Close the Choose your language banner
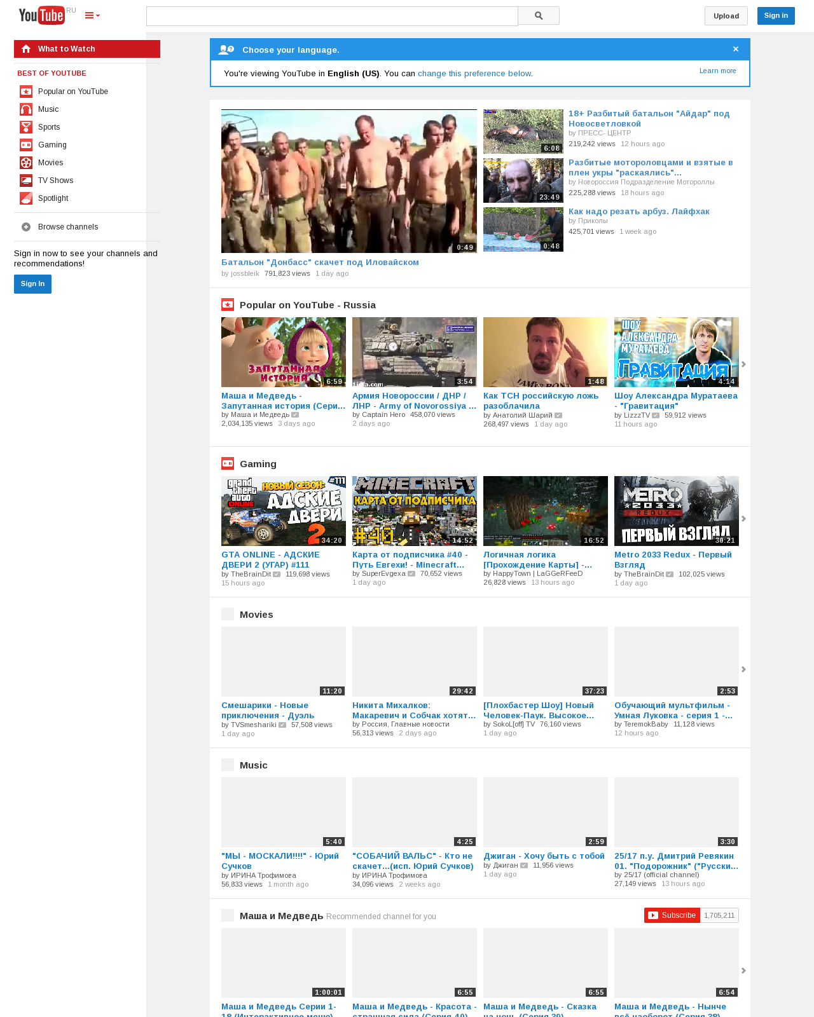The height and width of the screenshot is (1017, 814). pyautogui.click(x=736, y=49)
